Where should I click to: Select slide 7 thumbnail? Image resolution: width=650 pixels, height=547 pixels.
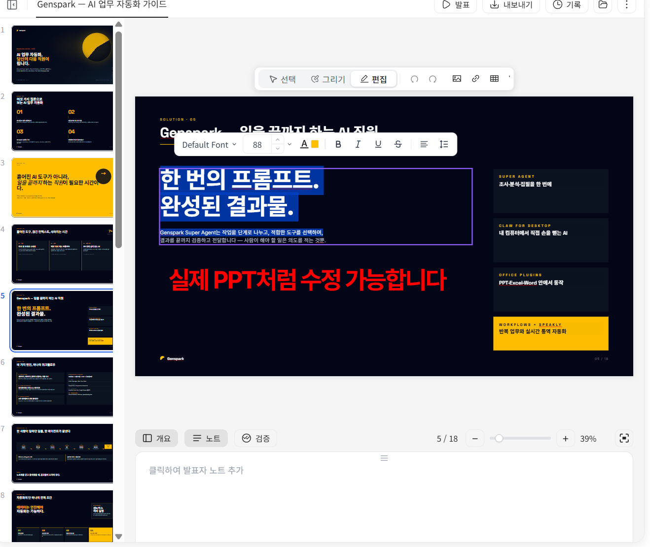[x=62, y=453]
